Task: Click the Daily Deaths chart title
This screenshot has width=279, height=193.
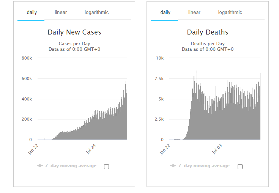Action: pos(208,32)
